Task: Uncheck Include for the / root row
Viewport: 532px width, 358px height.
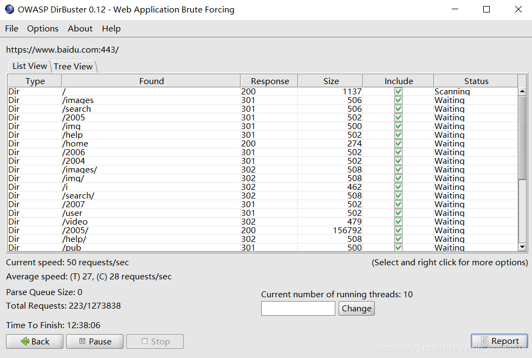Action: (398, 91)
